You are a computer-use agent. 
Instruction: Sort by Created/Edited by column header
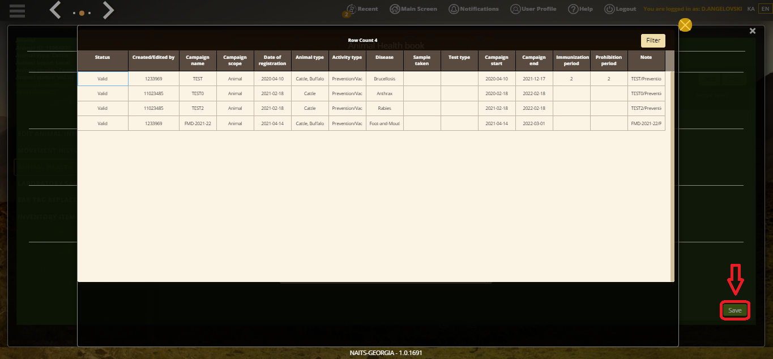(x=153, y=61)
